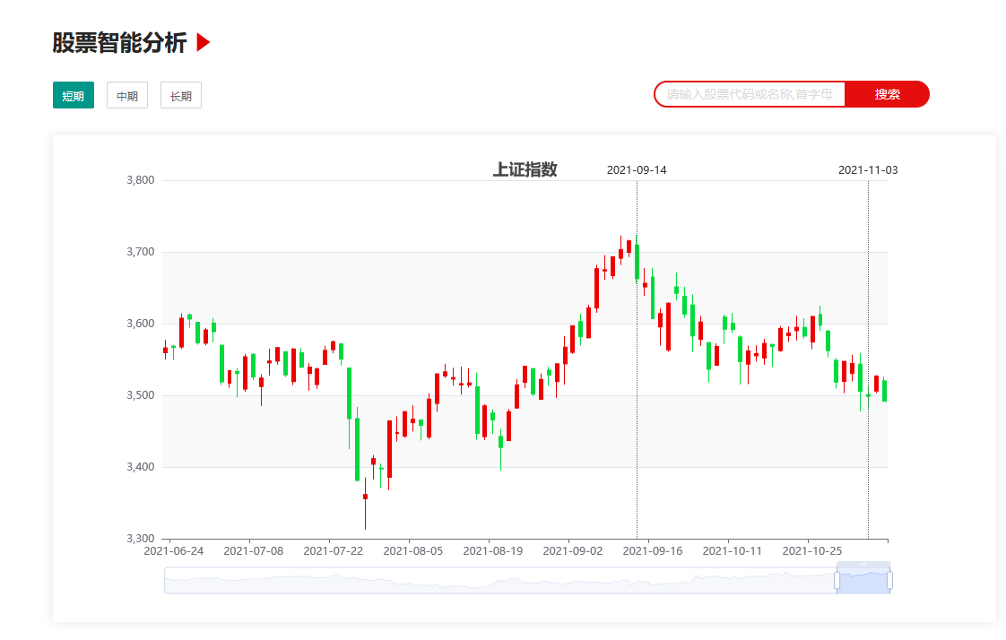Focus the stock code search input field
The image size is (1006, 640).
750,94
